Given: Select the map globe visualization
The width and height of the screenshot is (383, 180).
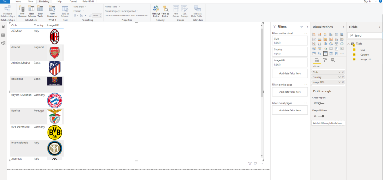Looking at the screenshot, I should tap(342, 44).
